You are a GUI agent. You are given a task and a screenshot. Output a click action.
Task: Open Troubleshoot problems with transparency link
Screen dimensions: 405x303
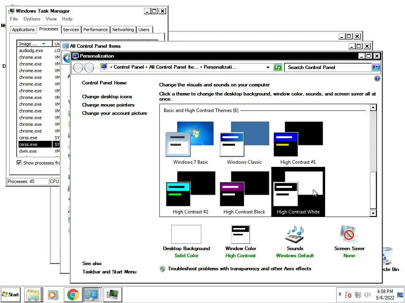click(x=239, y=268)
